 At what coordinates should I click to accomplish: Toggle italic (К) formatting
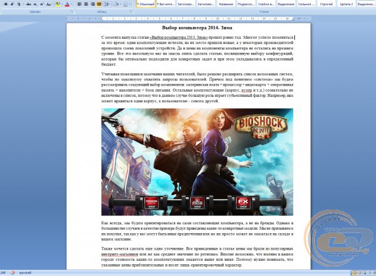click(x=12, y=4)
